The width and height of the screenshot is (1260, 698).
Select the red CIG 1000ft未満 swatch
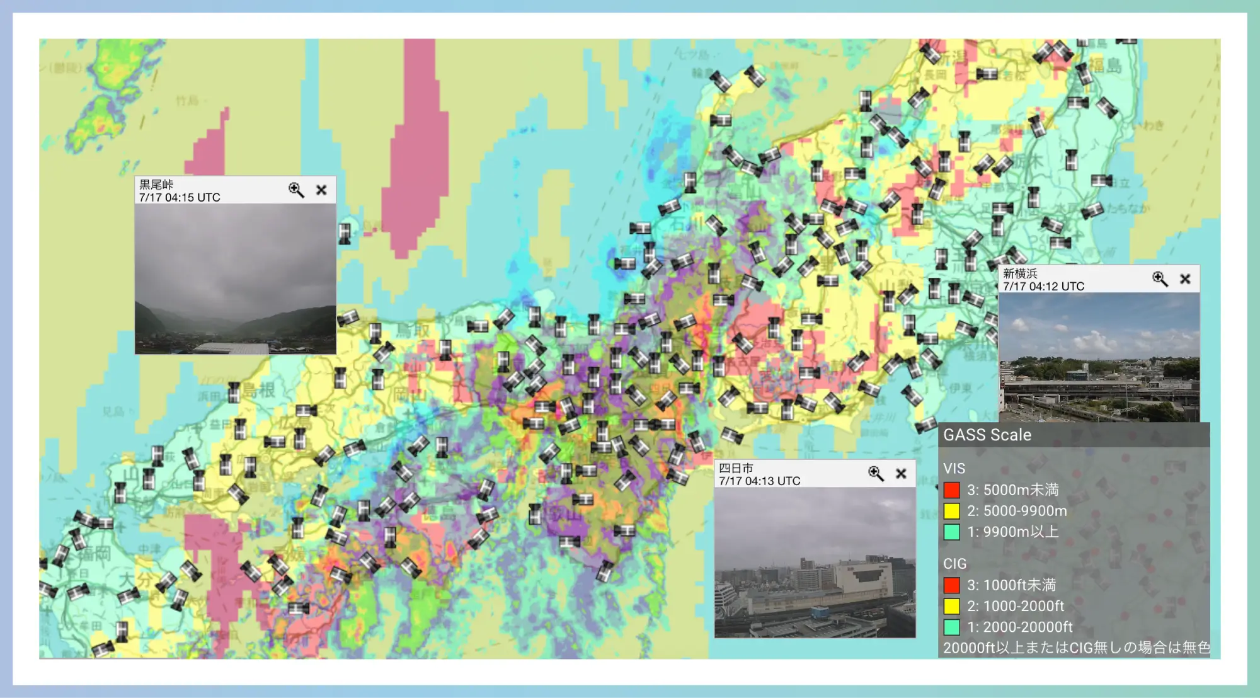[x=951, y=585]
